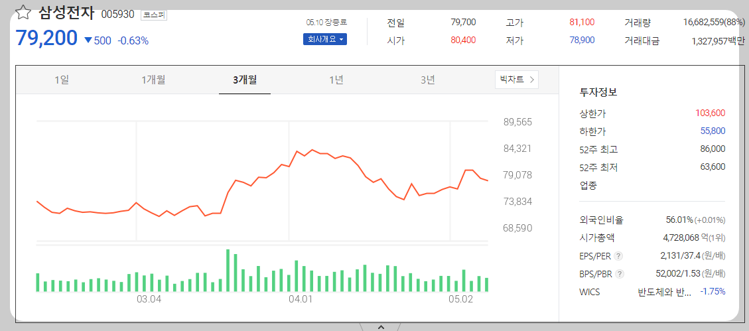Click 전일 value 79,700
The height and width of the screenshot is (331, 749).
(x=463, y=22)
